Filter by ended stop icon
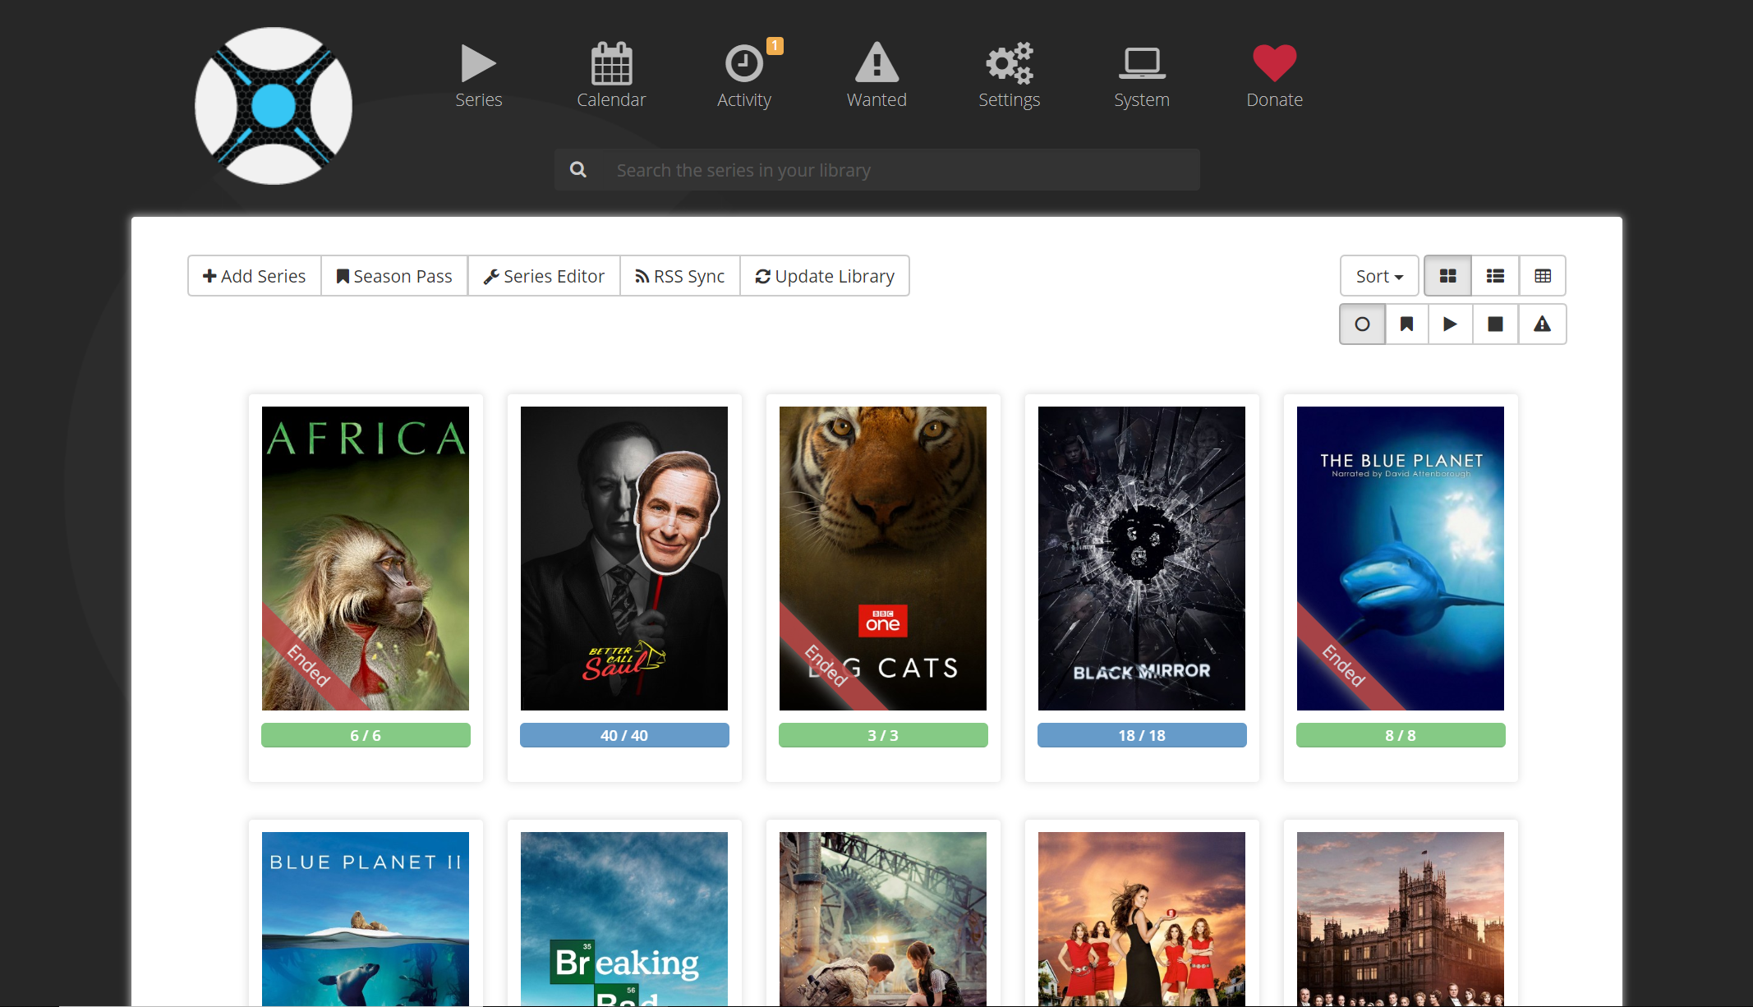Viewport: 1753px width, 1007px height. [x=1496, y=324]
